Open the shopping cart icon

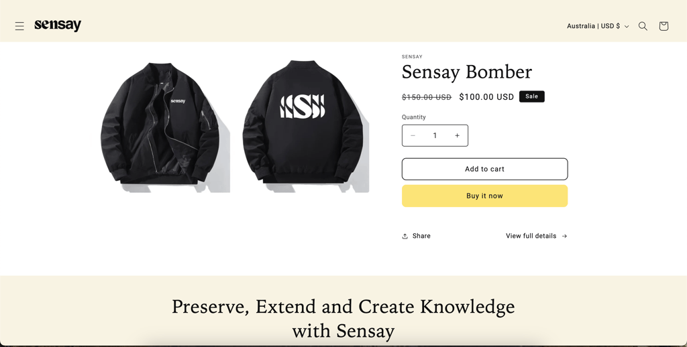coord(664,26)
